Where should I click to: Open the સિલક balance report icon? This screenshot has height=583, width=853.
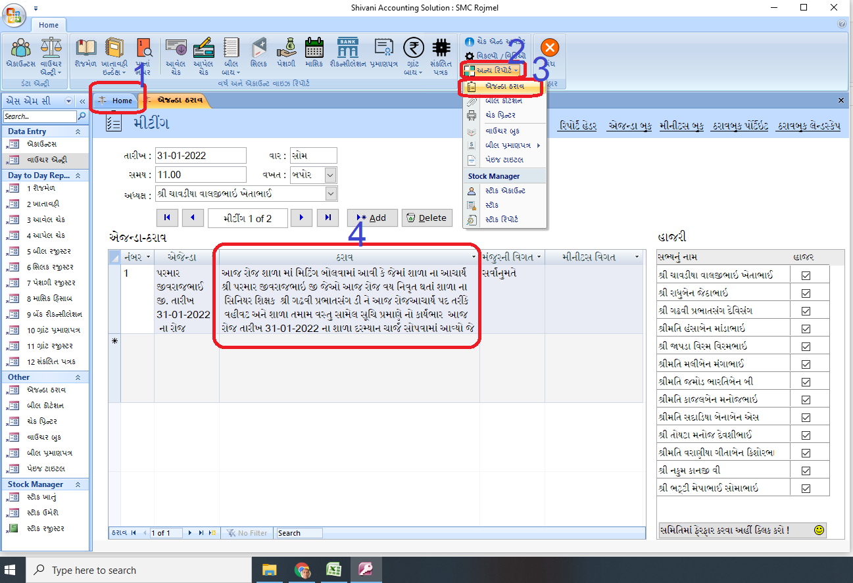[258, 53]
